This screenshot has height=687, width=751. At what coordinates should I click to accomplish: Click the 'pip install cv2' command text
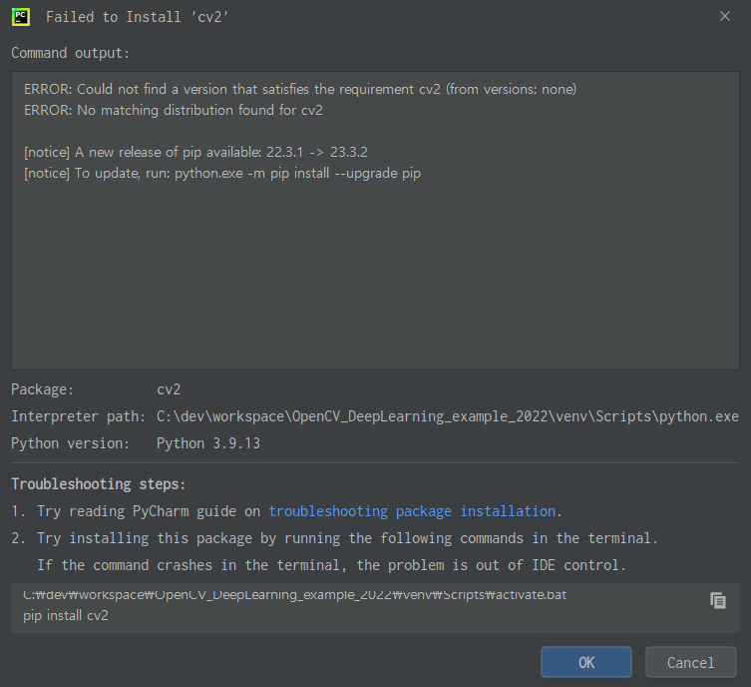point(66,615)
